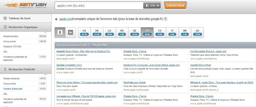Switch to the AU database tab
Screen dimensions: 256x107
click(197, 33)
